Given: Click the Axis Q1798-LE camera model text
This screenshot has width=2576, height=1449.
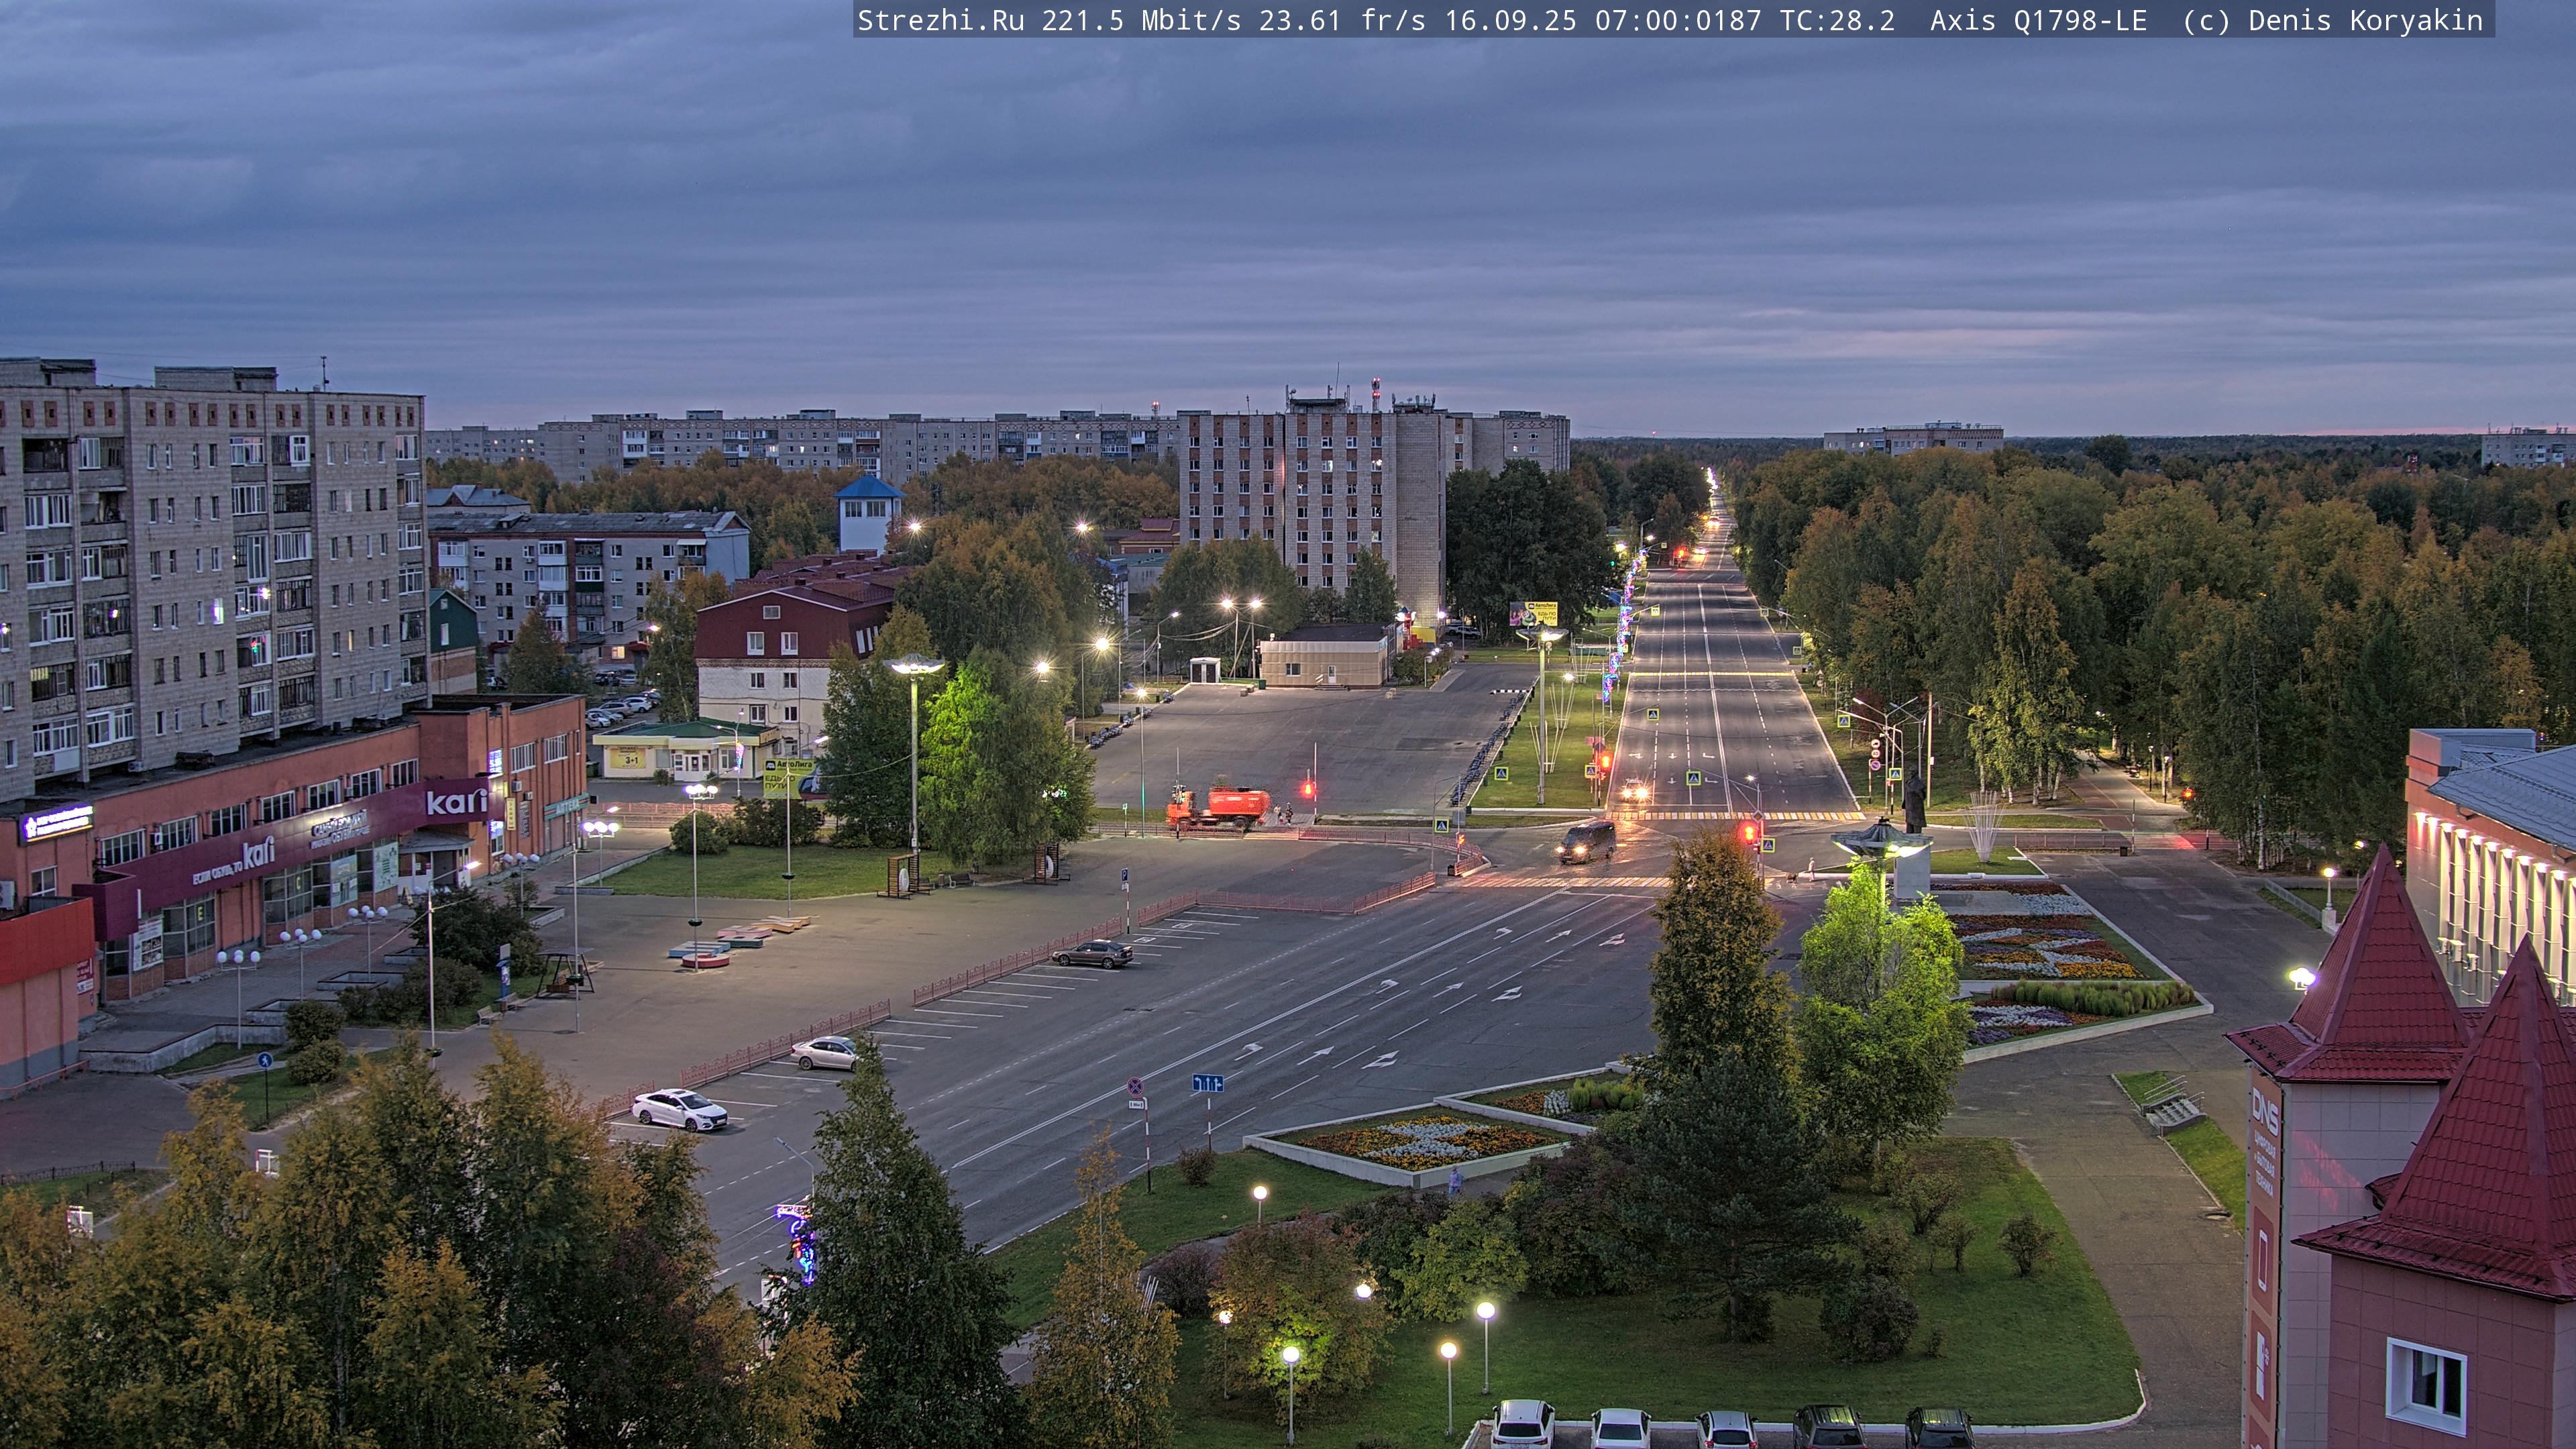Looking at the screenshot, I should (x=2038, y=20).
